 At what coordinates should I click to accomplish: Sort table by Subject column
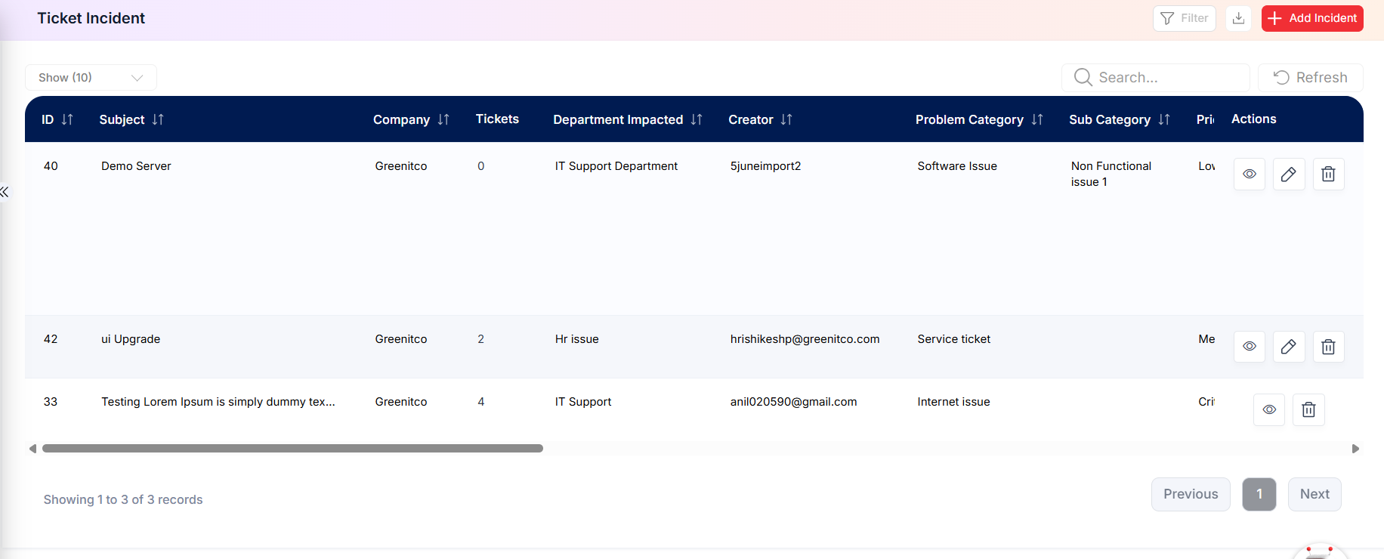(158, 119)
